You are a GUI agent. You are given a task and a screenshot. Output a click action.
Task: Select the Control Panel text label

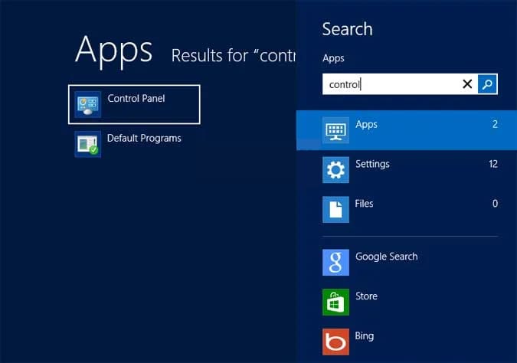pos(136,98)
